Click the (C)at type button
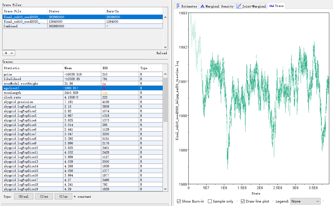The image size is (333, 206). tap(63, 196)
